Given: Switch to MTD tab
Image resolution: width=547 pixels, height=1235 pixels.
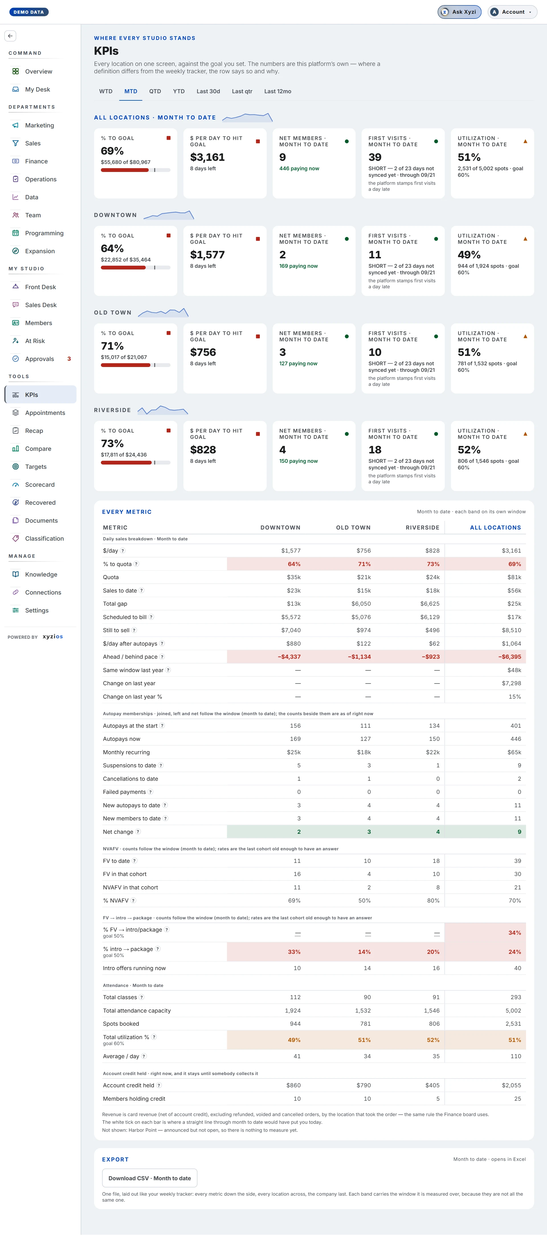Looking at the screenshot, I should 131,91.
